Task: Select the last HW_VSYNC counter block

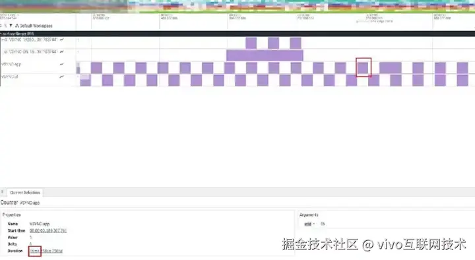Action: click(x=296, y=43)
